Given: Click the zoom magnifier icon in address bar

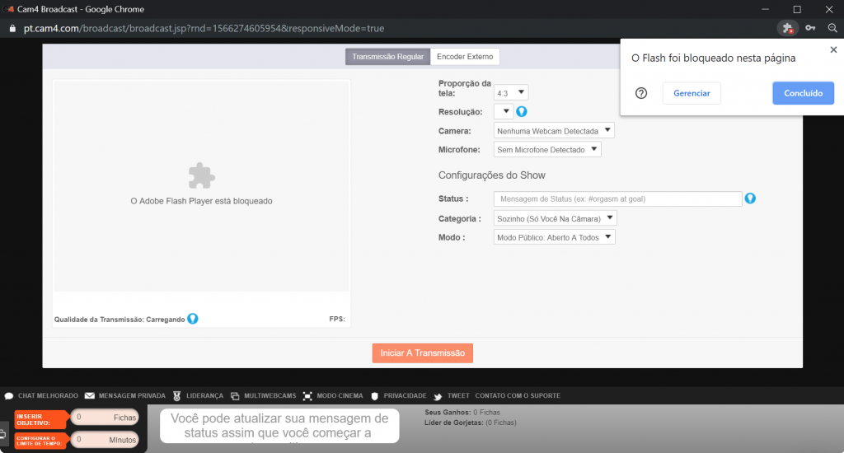Looking at the screenshot, I should click(832, 28).
